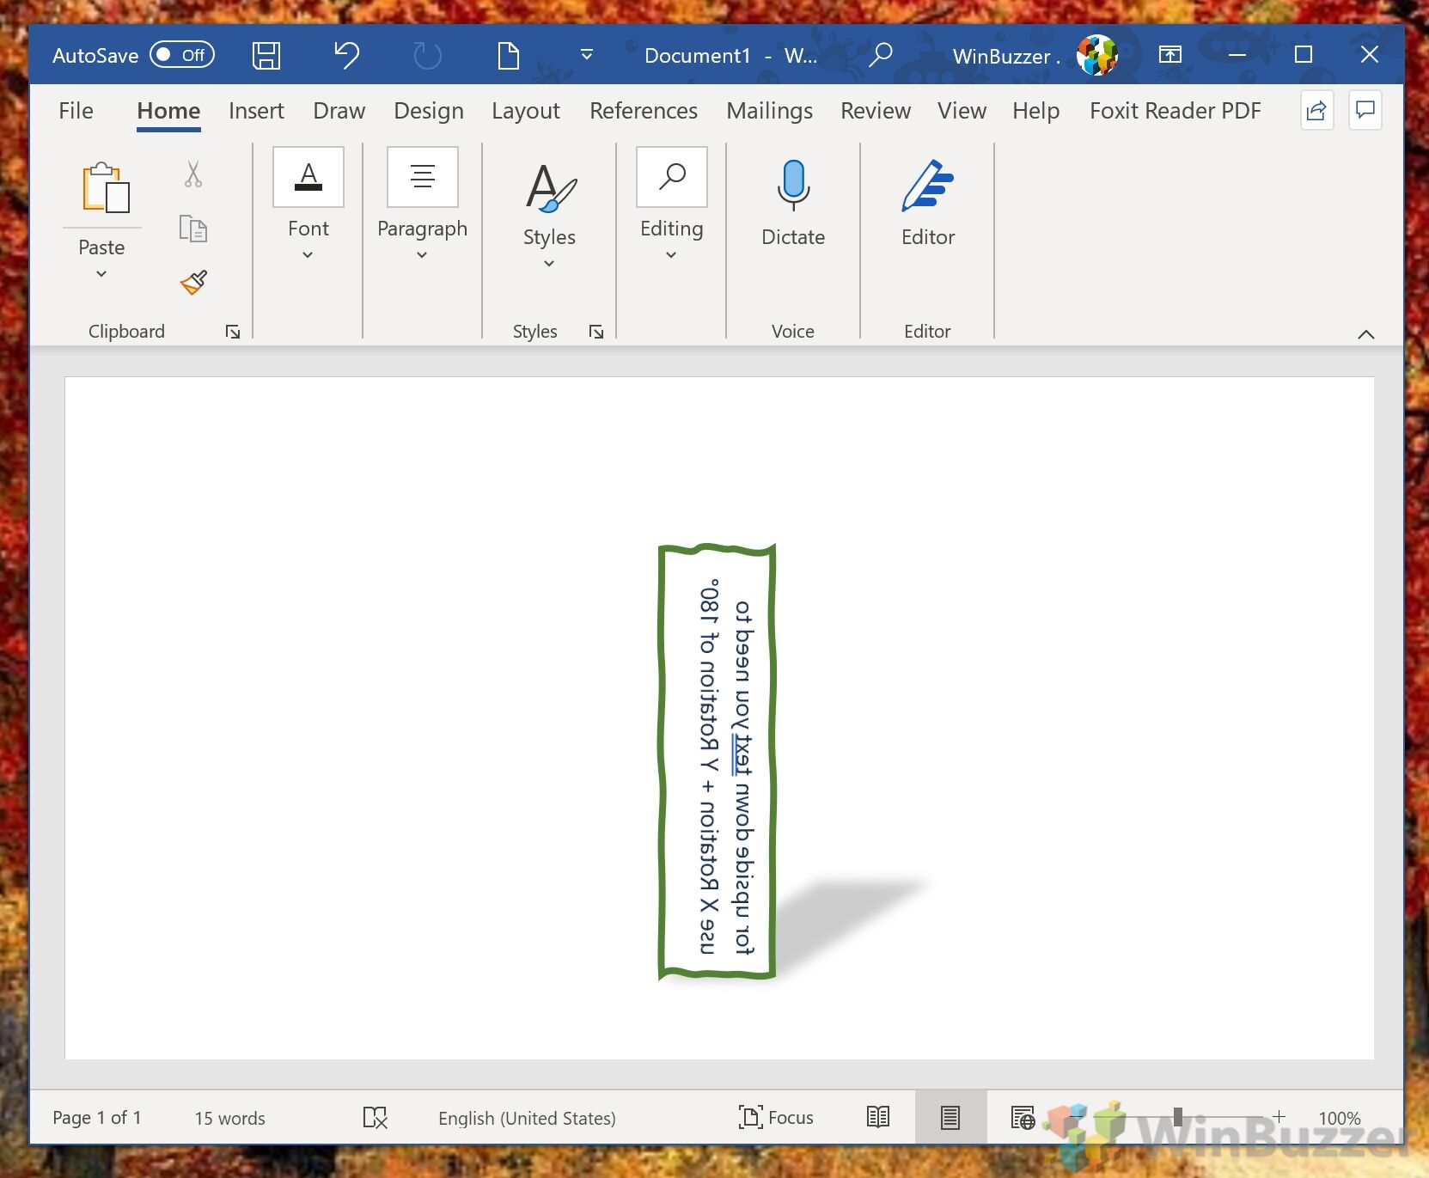
Task: Switch to Web Layout view
Action: [x=1023, y=1117]
